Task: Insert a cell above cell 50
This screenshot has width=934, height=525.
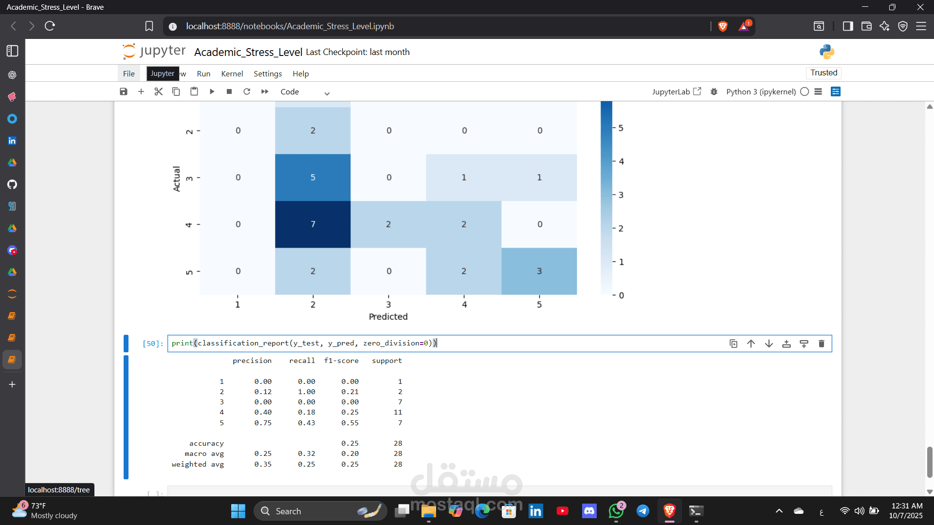Action: point(787,344)
